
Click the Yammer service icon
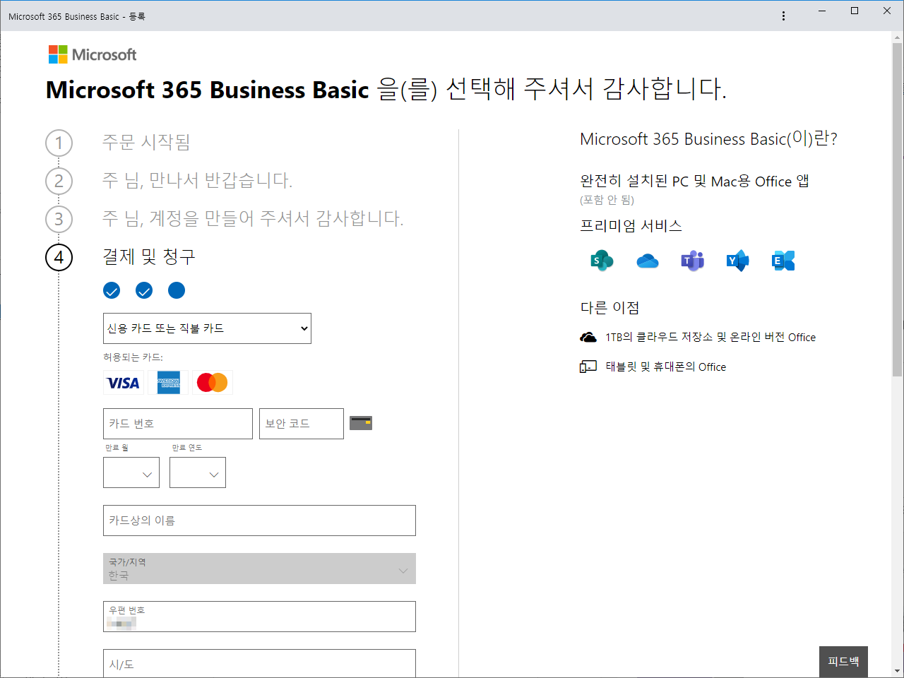[737, 261]
